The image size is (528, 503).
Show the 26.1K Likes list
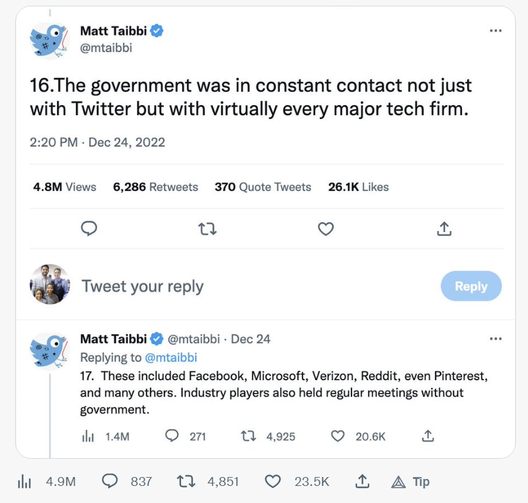tap(358, 187)
